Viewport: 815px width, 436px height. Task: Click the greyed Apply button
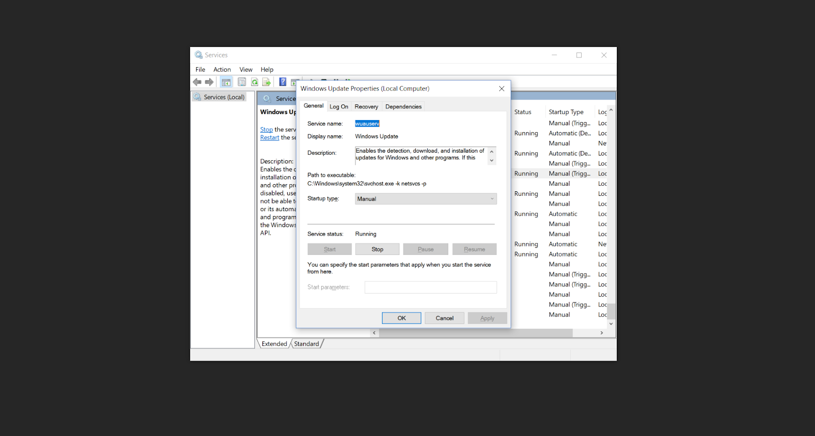pyautogui.click(x=487, y=318)
